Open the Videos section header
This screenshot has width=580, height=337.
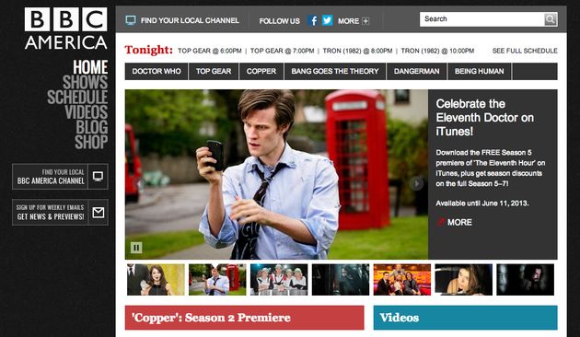point(465,318)
